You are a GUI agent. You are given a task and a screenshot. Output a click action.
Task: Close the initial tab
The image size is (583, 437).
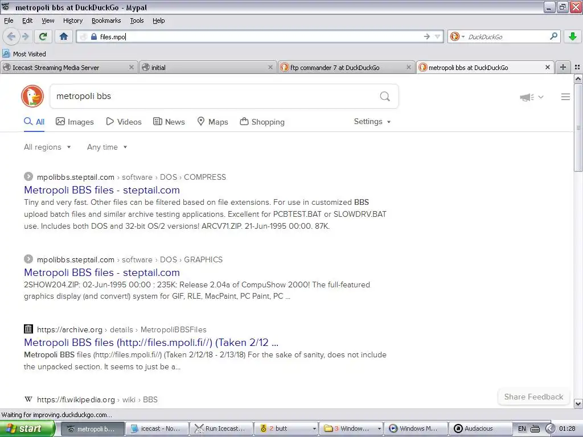[270, 67]
